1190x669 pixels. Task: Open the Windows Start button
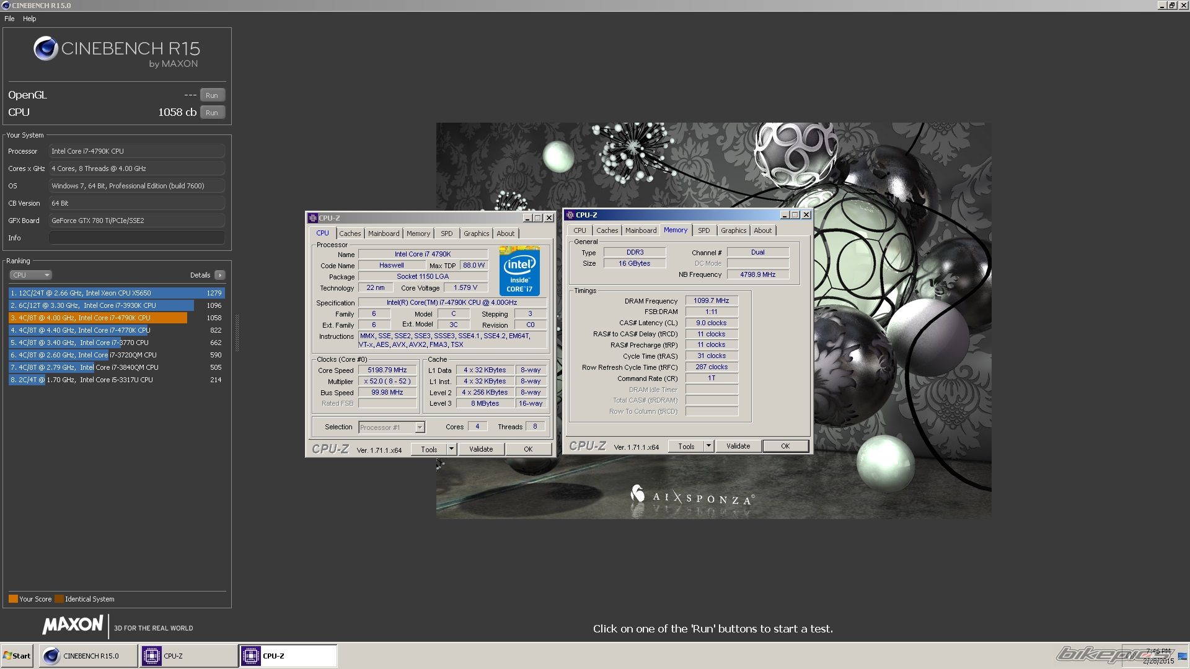point(17,656)
